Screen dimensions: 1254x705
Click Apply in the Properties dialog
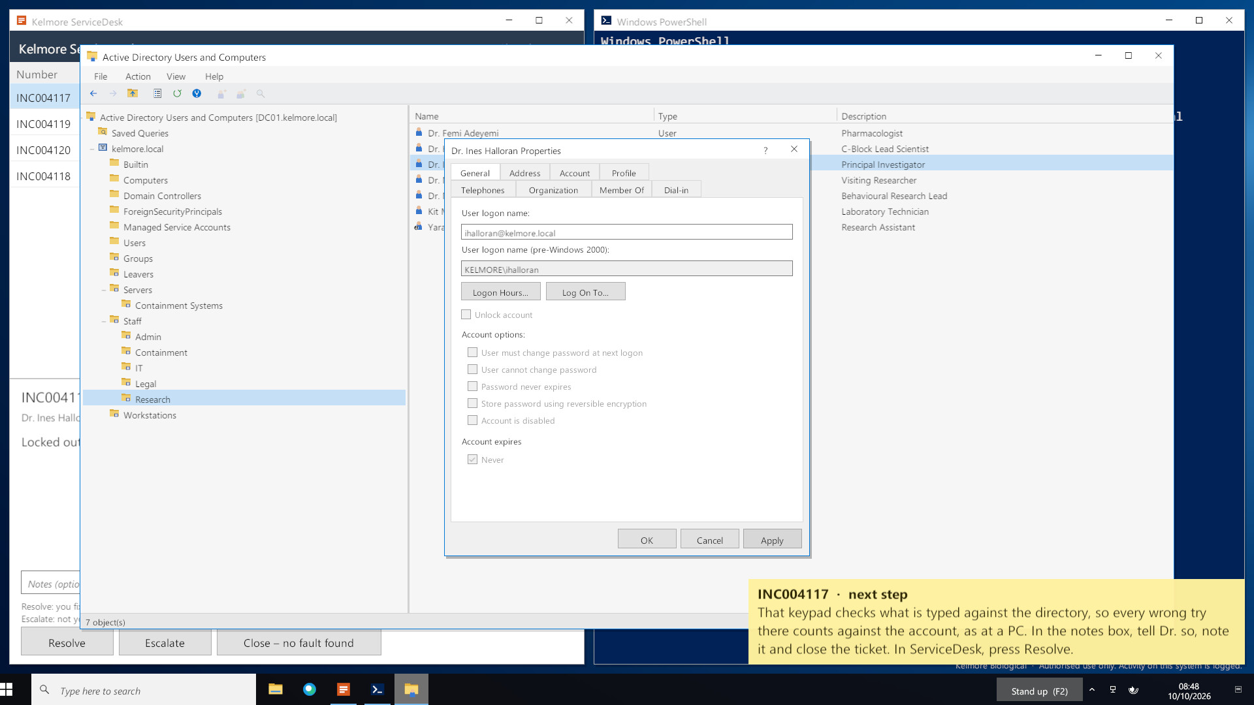(772, 539)
